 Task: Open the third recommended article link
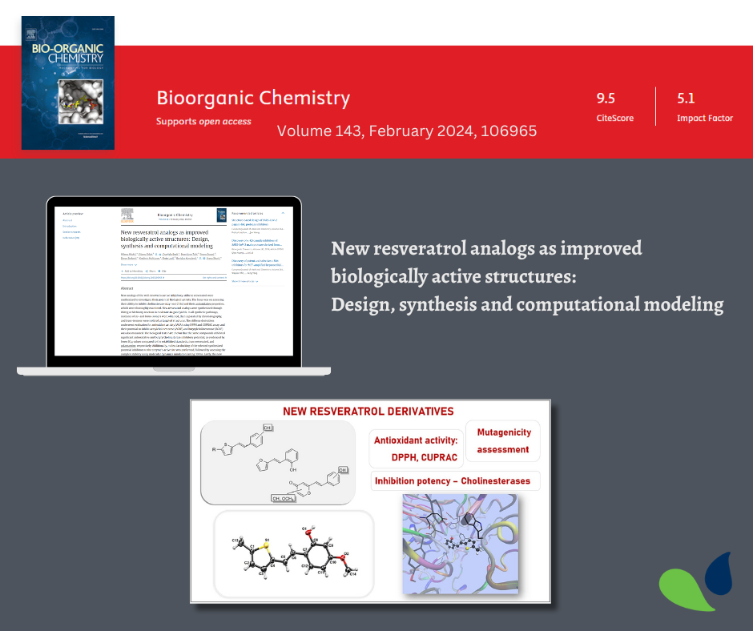(257, 263)
